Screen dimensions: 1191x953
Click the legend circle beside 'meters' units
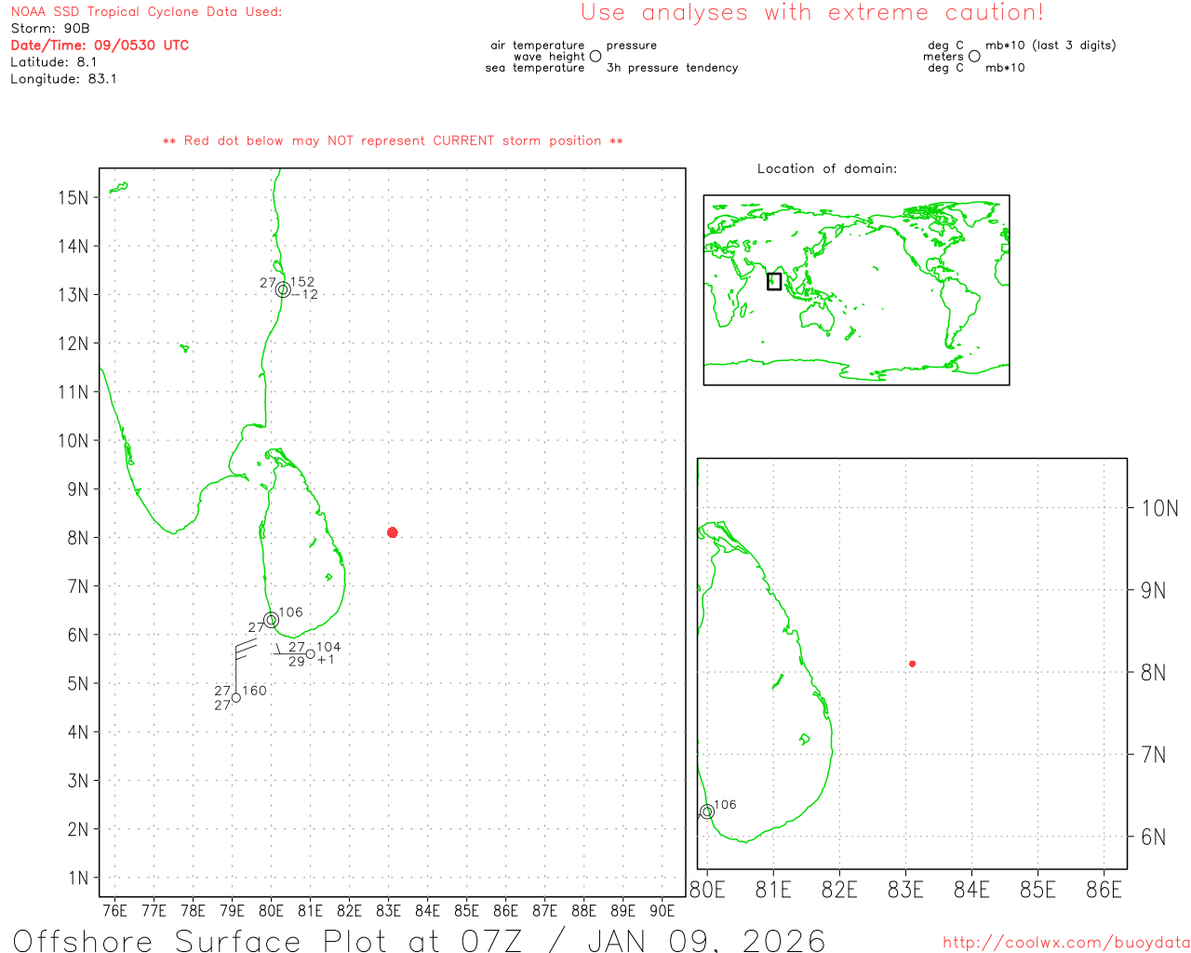click(x=974, y=56)
